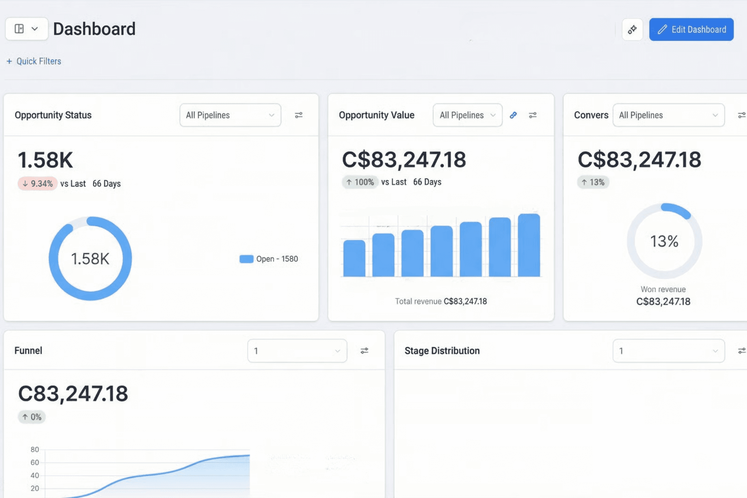Click the dashboard layout switcher icon
The height and width of the screenshot is (498, 747).
tap(19, 29)
